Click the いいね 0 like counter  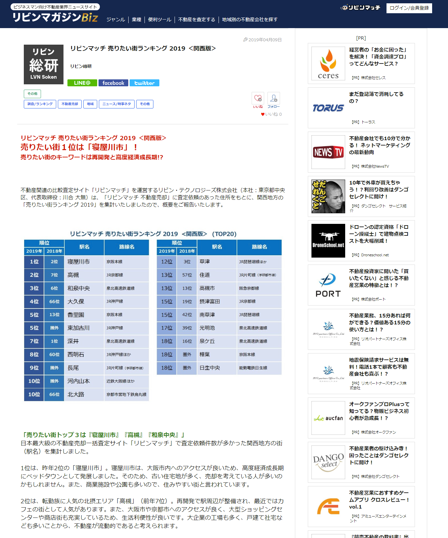271,114
